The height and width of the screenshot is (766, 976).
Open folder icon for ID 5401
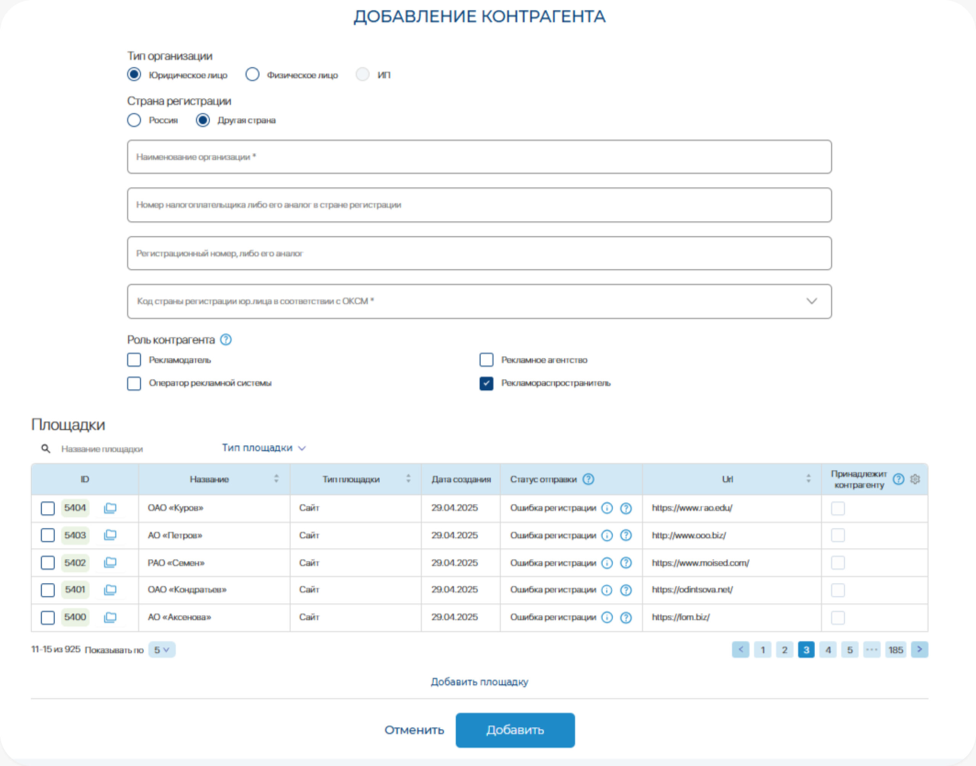(x=110, y=590)
